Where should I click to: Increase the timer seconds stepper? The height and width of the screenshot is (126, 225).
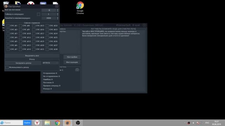point(58,14)
